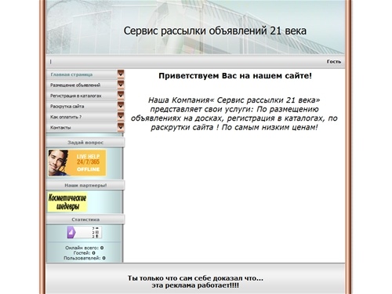Image resolution: width=392 pixels, height=294 pixels.
Task: Click arrow icon next to Размещение объявлений
Action: point(121,85)
